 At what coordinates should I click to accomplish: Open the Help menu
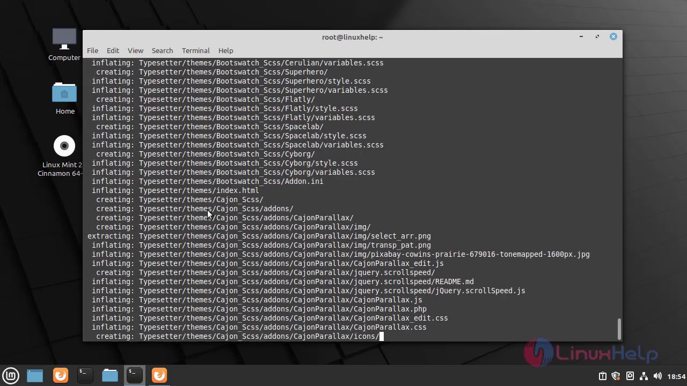[225, 50]
